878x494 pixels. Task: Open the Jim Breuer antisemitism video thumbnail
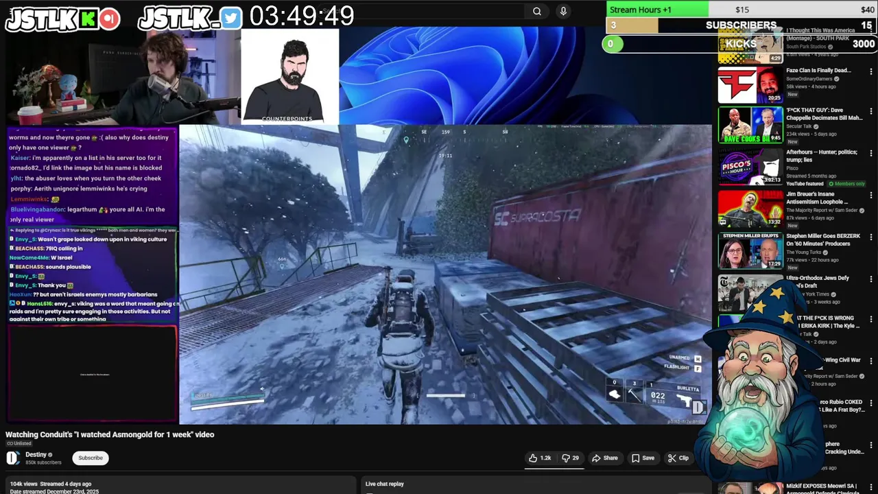pos(750,209)
